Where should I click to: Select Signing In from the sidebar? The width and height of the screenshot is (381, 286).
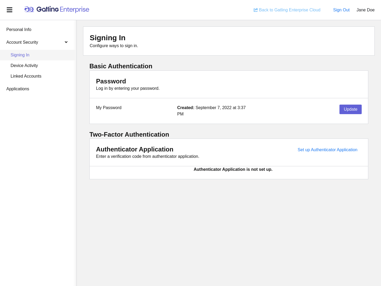pos(20,55)
